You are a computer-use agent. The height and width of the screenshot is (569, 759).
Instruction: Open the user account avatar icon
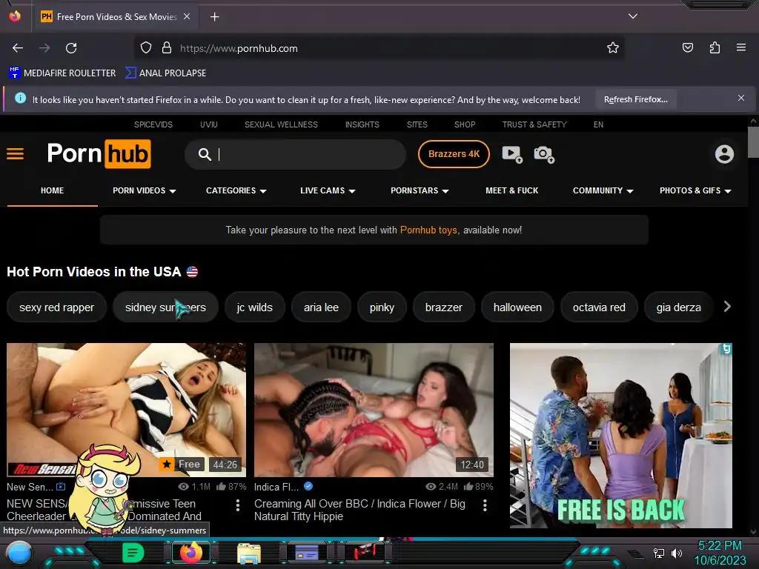click(724, 154)
